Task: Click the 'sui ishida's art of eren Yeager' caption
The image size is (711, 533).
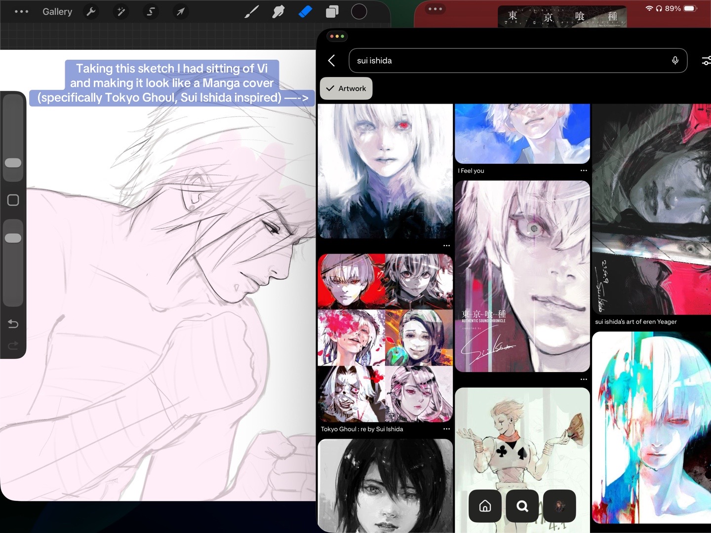Action: tap(636, 322)
